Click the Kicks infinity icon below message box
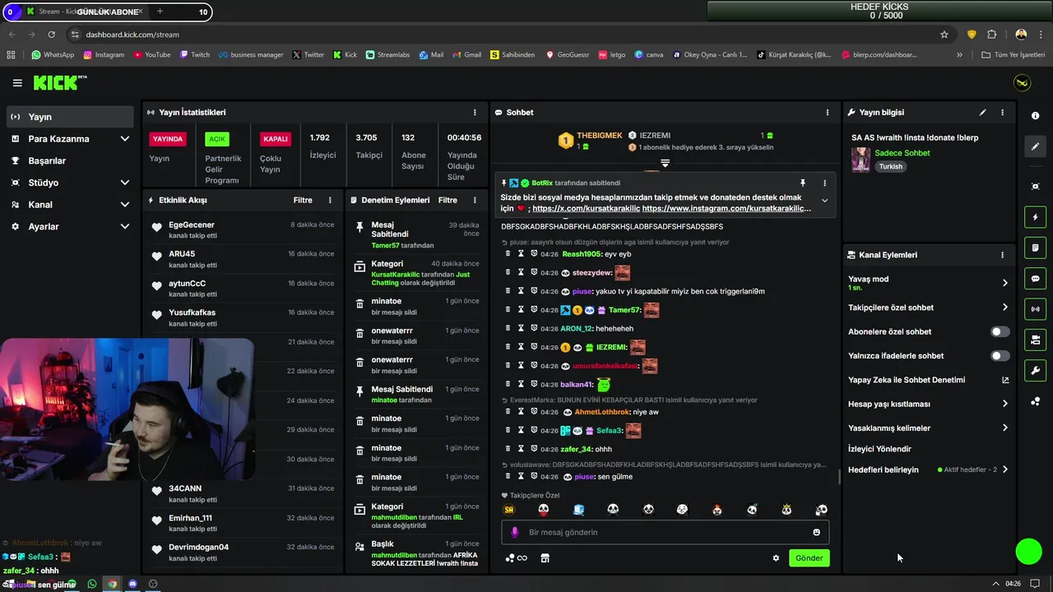 pos(516,557)
